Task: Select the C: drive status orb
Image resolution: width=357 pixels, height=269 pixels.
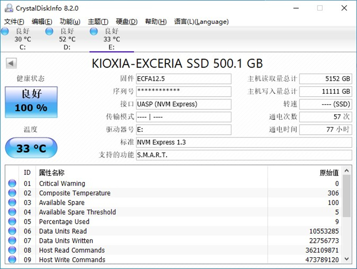Action: [5, 31]
